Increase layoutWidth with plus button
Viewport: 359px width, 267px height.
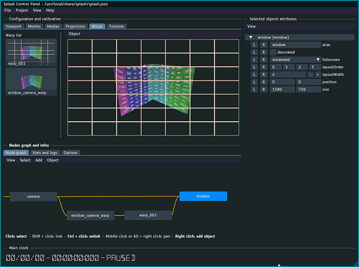[x=318, y=75]
